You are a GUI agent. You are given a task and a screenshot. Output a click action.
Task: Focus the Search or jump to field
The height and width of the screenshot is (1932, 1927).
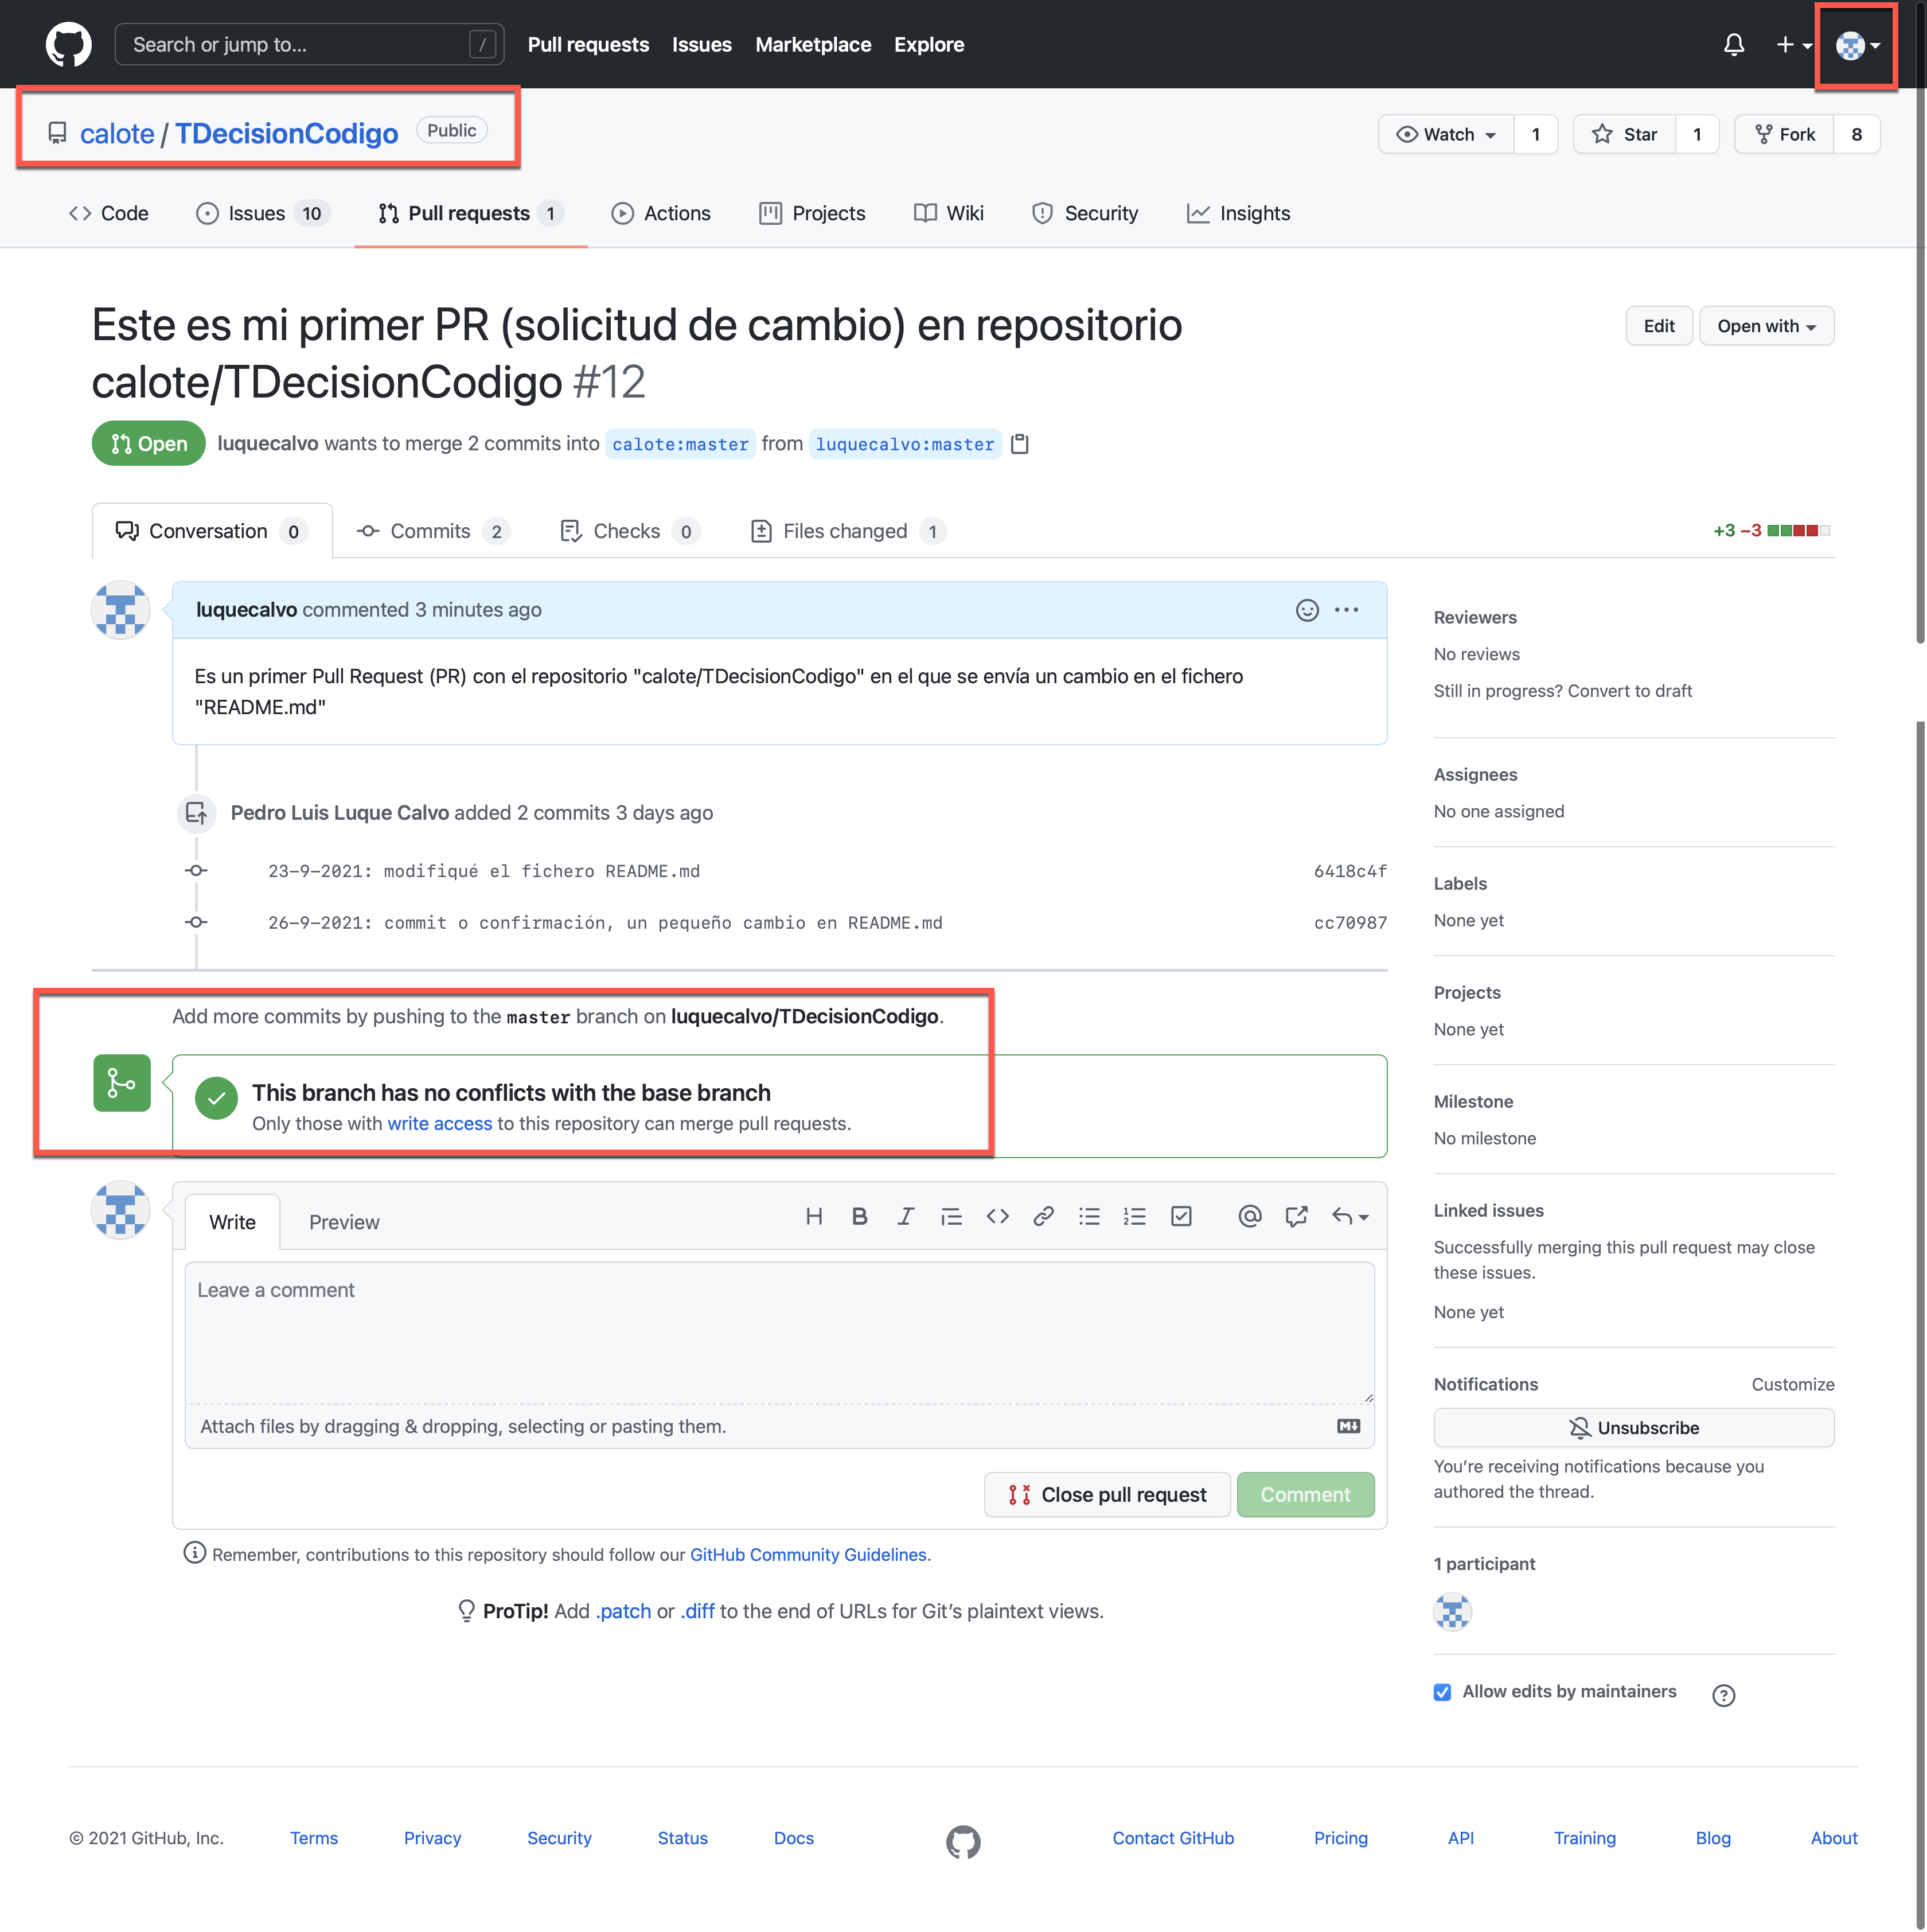point(309,44)
